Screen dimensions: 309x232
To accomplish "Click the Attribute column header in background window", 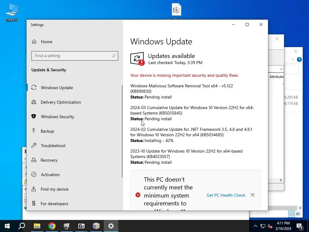I will tap(276, 77).
